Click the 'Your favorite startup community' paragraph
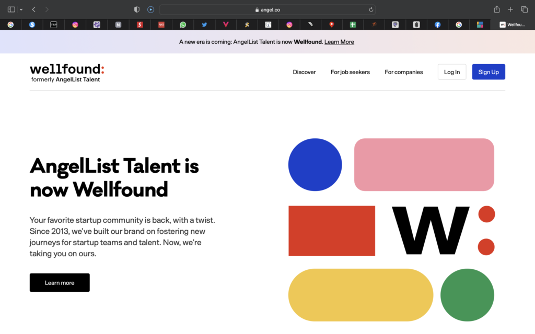The width and height of the screenshot is (535, 334). click(122, 237)
